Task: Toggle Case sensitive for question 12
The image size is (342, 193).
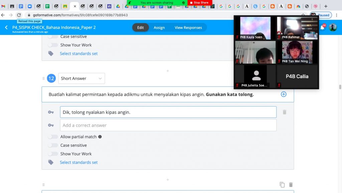Action: (x=52, y=145)
